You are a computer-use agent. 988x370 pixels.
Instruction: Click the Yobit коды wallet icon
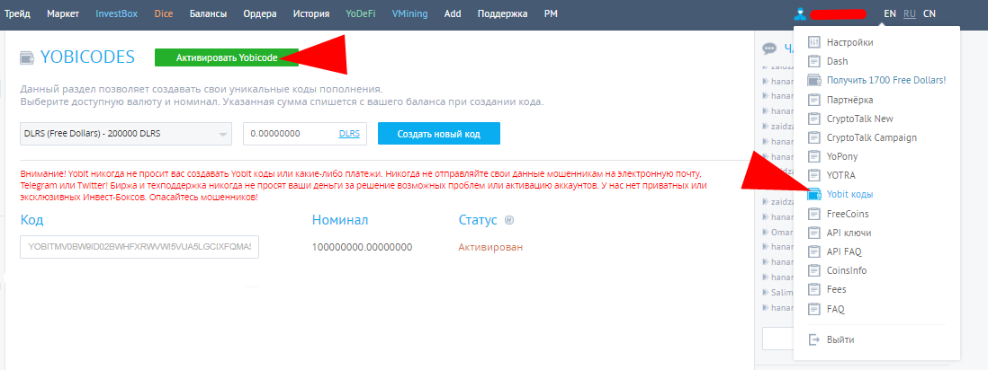pos(814,195)
